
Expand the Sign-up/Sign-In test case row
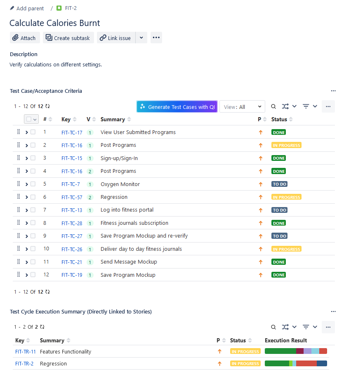tap(27, 158)
